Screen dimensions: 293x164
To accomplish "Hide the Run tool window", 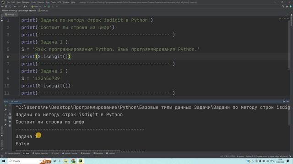I will pos(288,102).
